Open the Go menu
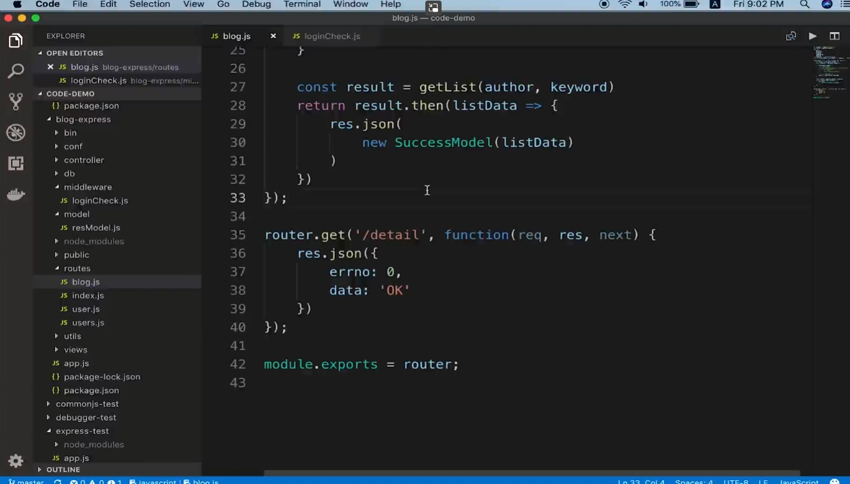 [223, 5]
